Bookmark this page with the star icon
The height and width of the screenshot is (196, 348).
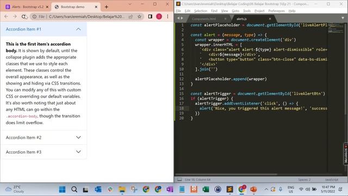139,16
